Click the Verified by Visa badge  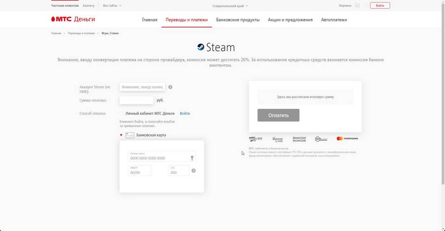click(x=277, y=139)
